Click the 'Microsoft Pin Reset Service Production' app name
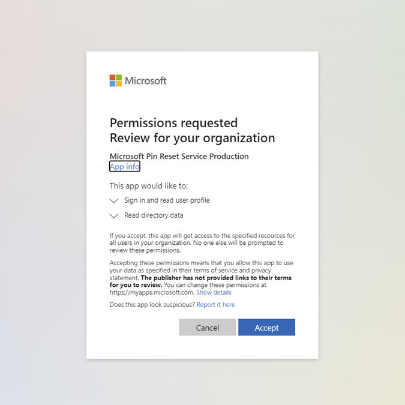Screen dimensions: 405x405 [x=179, y=156]
